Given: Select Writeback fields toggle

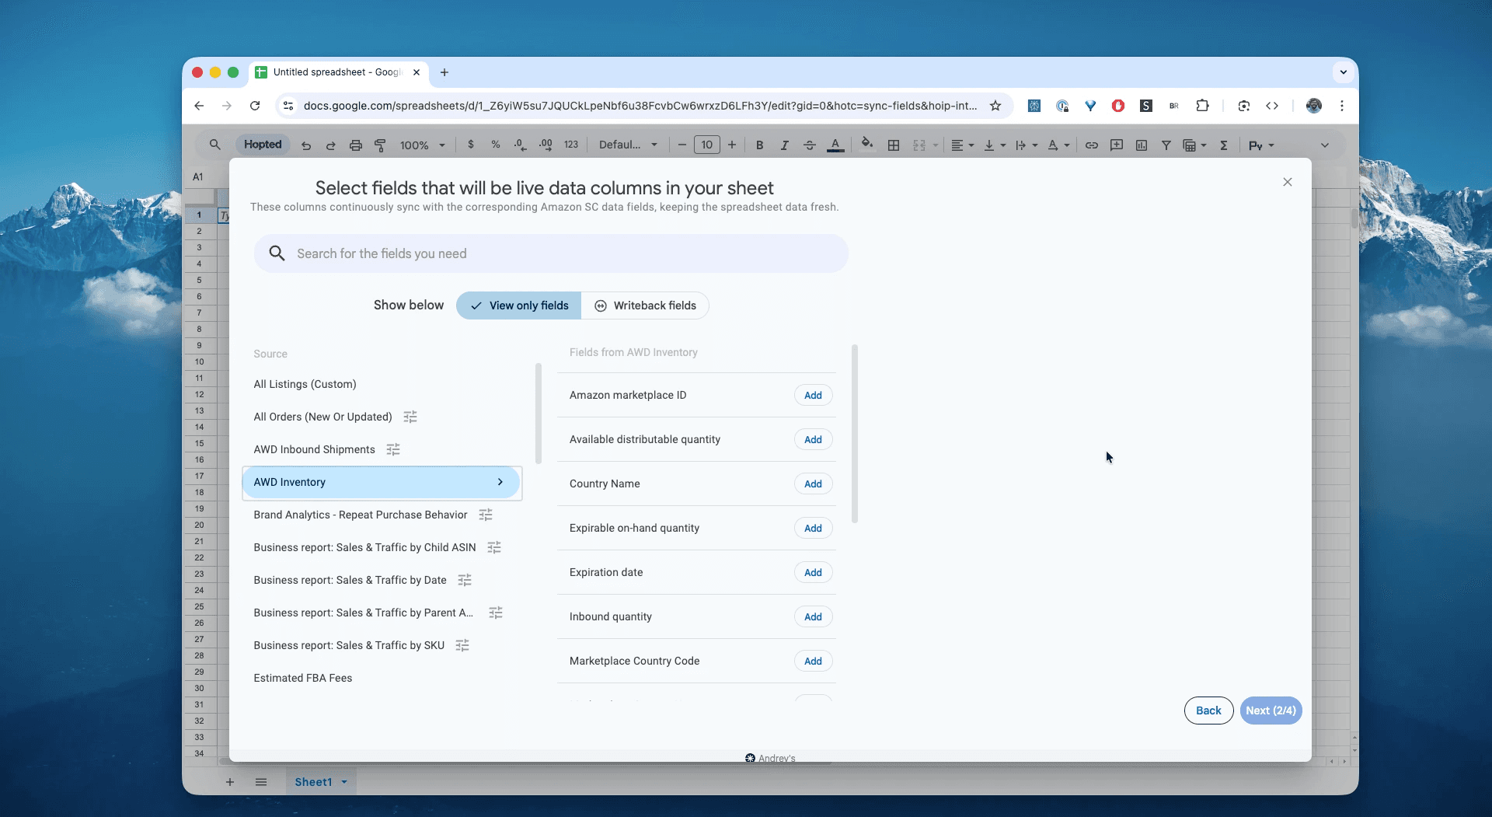Looking at the screenshot, I should (x=645, y=306).
